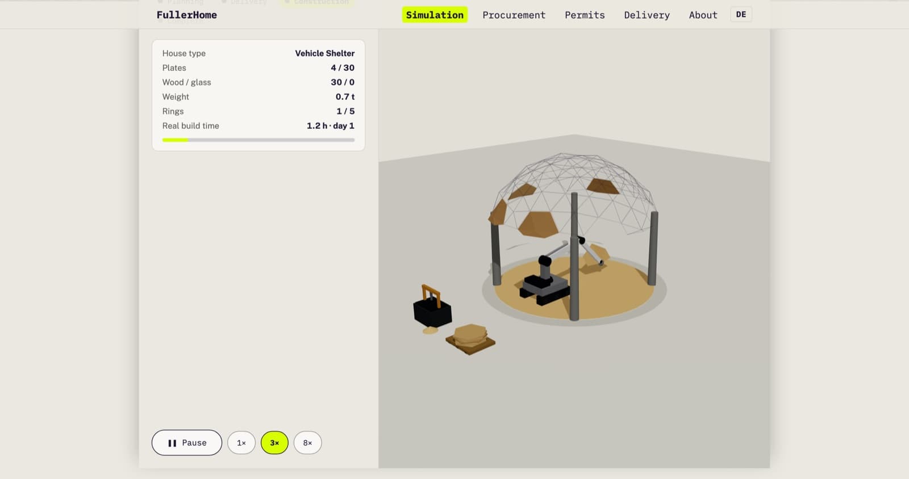Navigate to Delivery
Screen dimensions: 909x479
click(647, 15)
